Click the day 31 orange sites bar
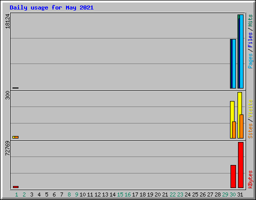256x200 pixels. click(x=241, y=126)
